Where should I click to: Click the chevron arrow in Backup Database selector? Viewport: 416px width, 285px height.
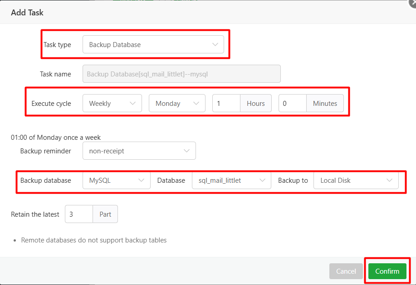[215, 45]
